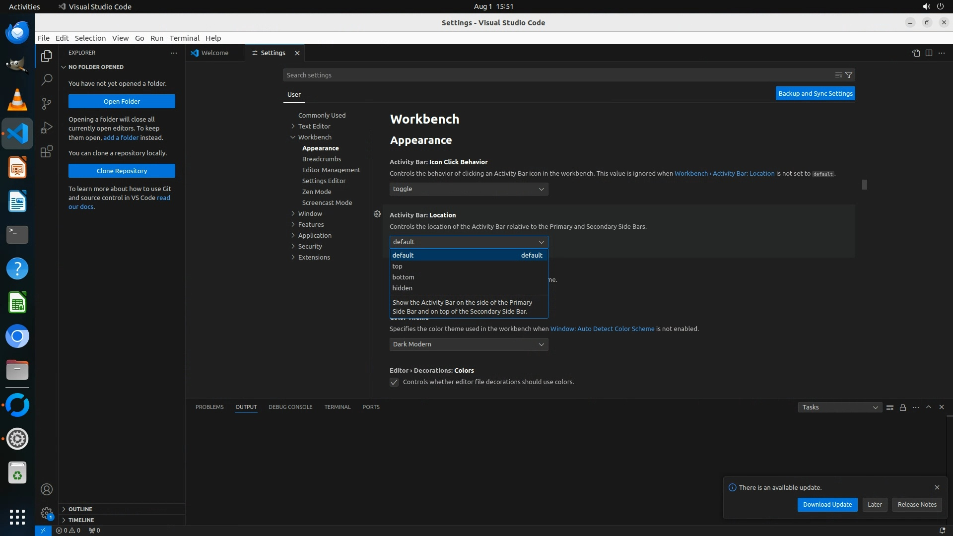Click the Clone Repository button

coord(122,171)
